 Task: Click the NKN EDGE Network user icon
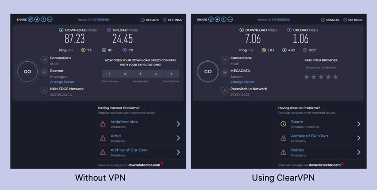coord(44,91)
